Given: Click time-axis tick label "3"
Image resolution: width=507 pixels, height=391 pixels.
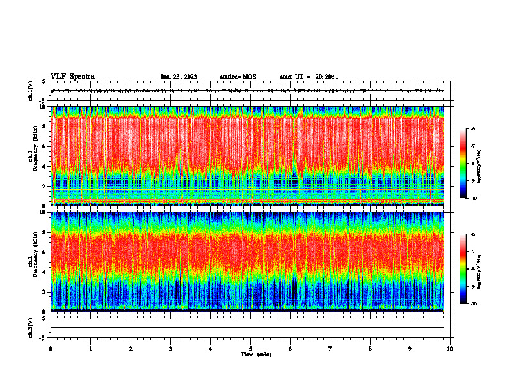Looking at the screenshot, I should (x=170, y=349).
